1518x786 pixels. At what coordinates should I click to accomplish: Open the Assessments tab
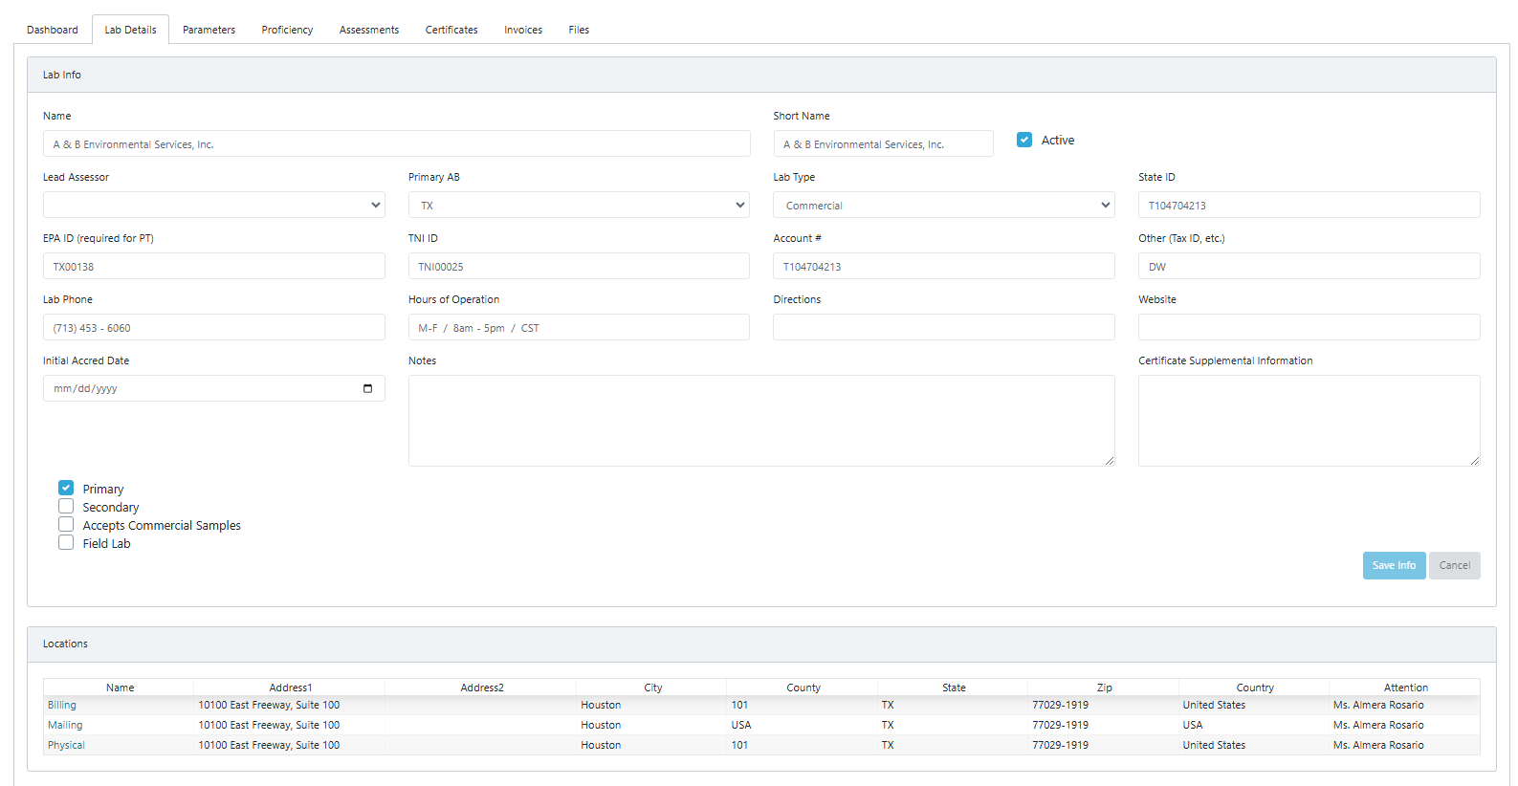(369, 30)
